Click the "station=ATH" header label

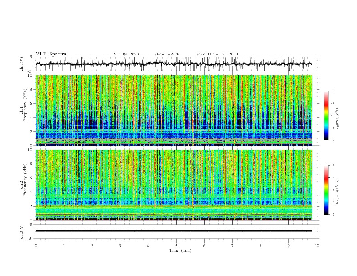167,54
